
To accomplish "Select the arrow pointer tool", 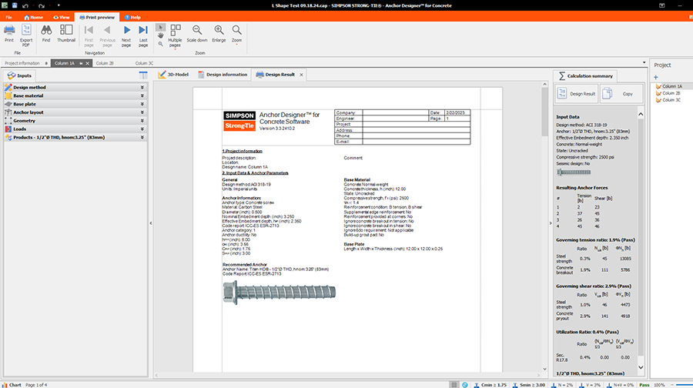I will pos(160,28).
